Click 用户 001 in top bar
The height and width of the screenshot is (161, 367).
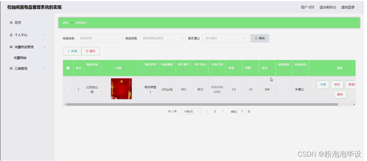tap(308, 7)
